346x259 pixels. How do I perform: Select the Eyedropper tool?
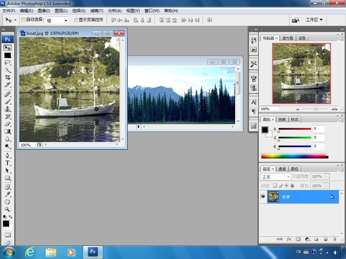7,194
